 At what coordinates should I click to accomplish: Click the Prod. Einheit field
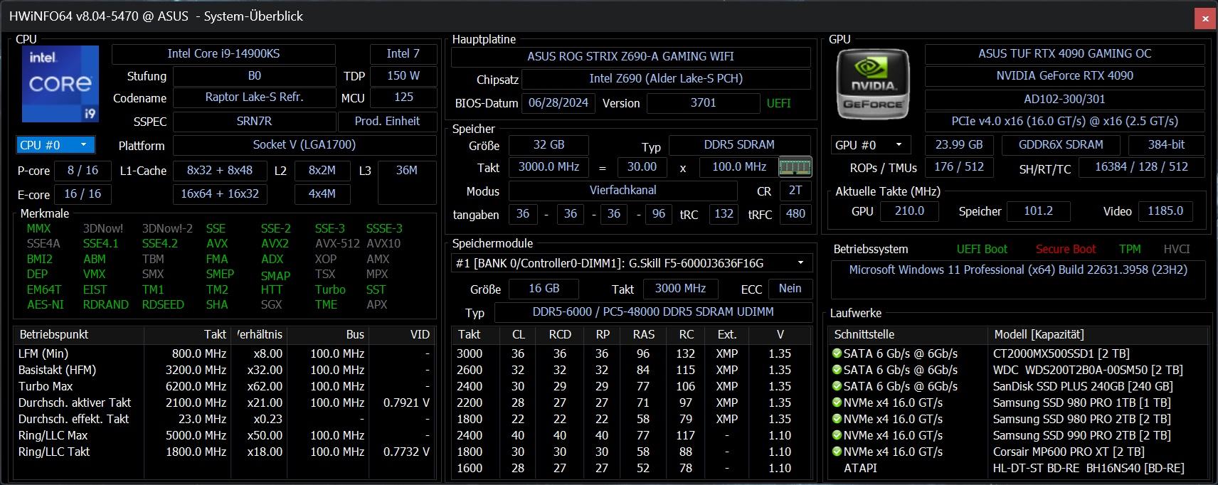click(x=387, y=122)
